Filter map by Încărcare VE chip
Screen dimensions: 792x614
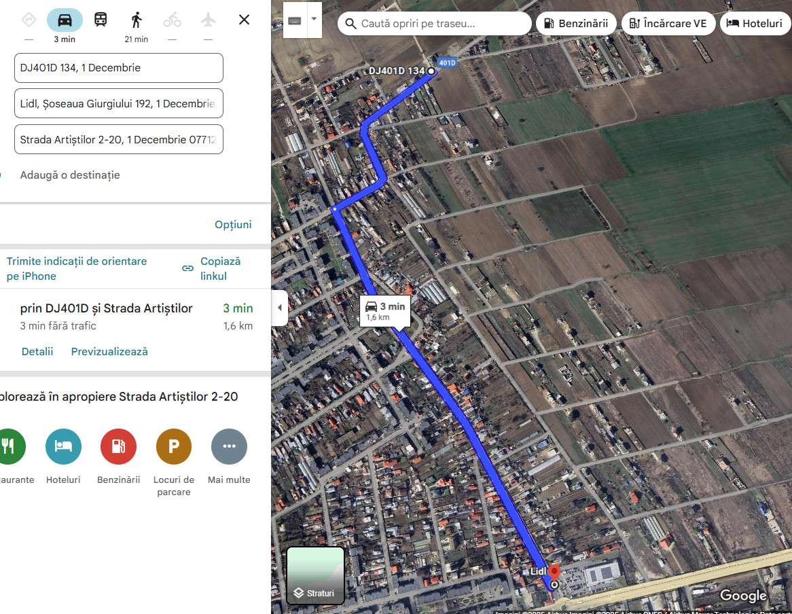[668, 23]
